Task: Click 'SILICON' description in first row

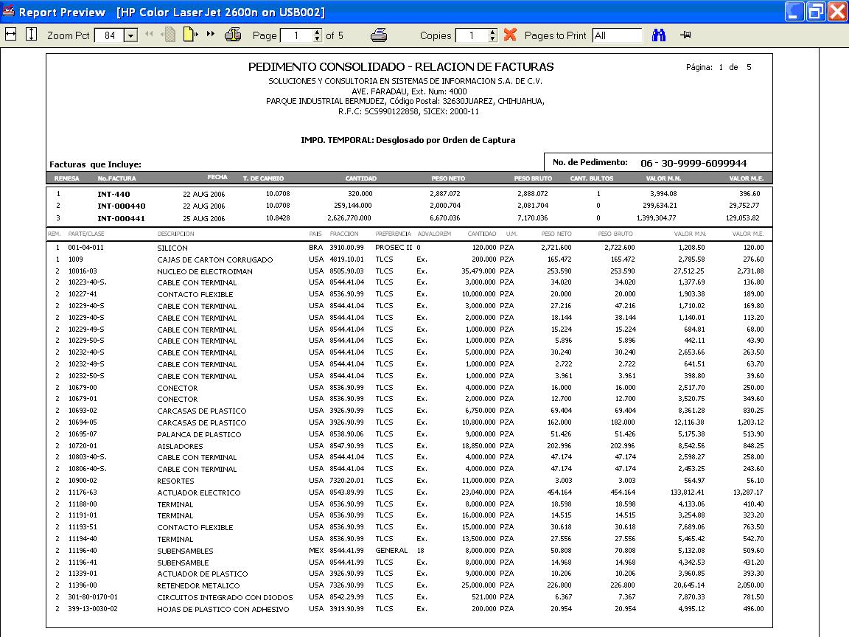Action: coord(172,248)
